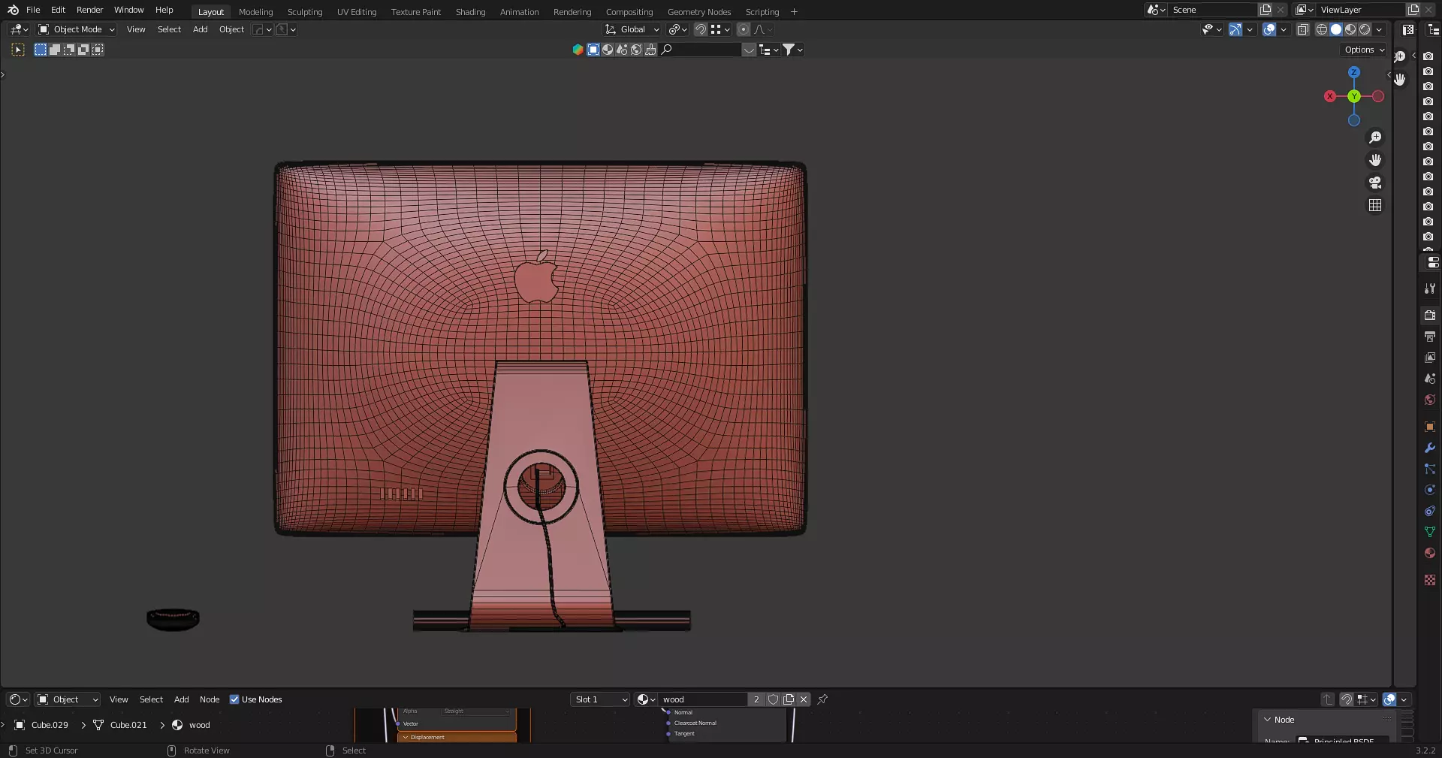Open the Physics properties tab icon

pyautogui.click(x=1430, y=490)
